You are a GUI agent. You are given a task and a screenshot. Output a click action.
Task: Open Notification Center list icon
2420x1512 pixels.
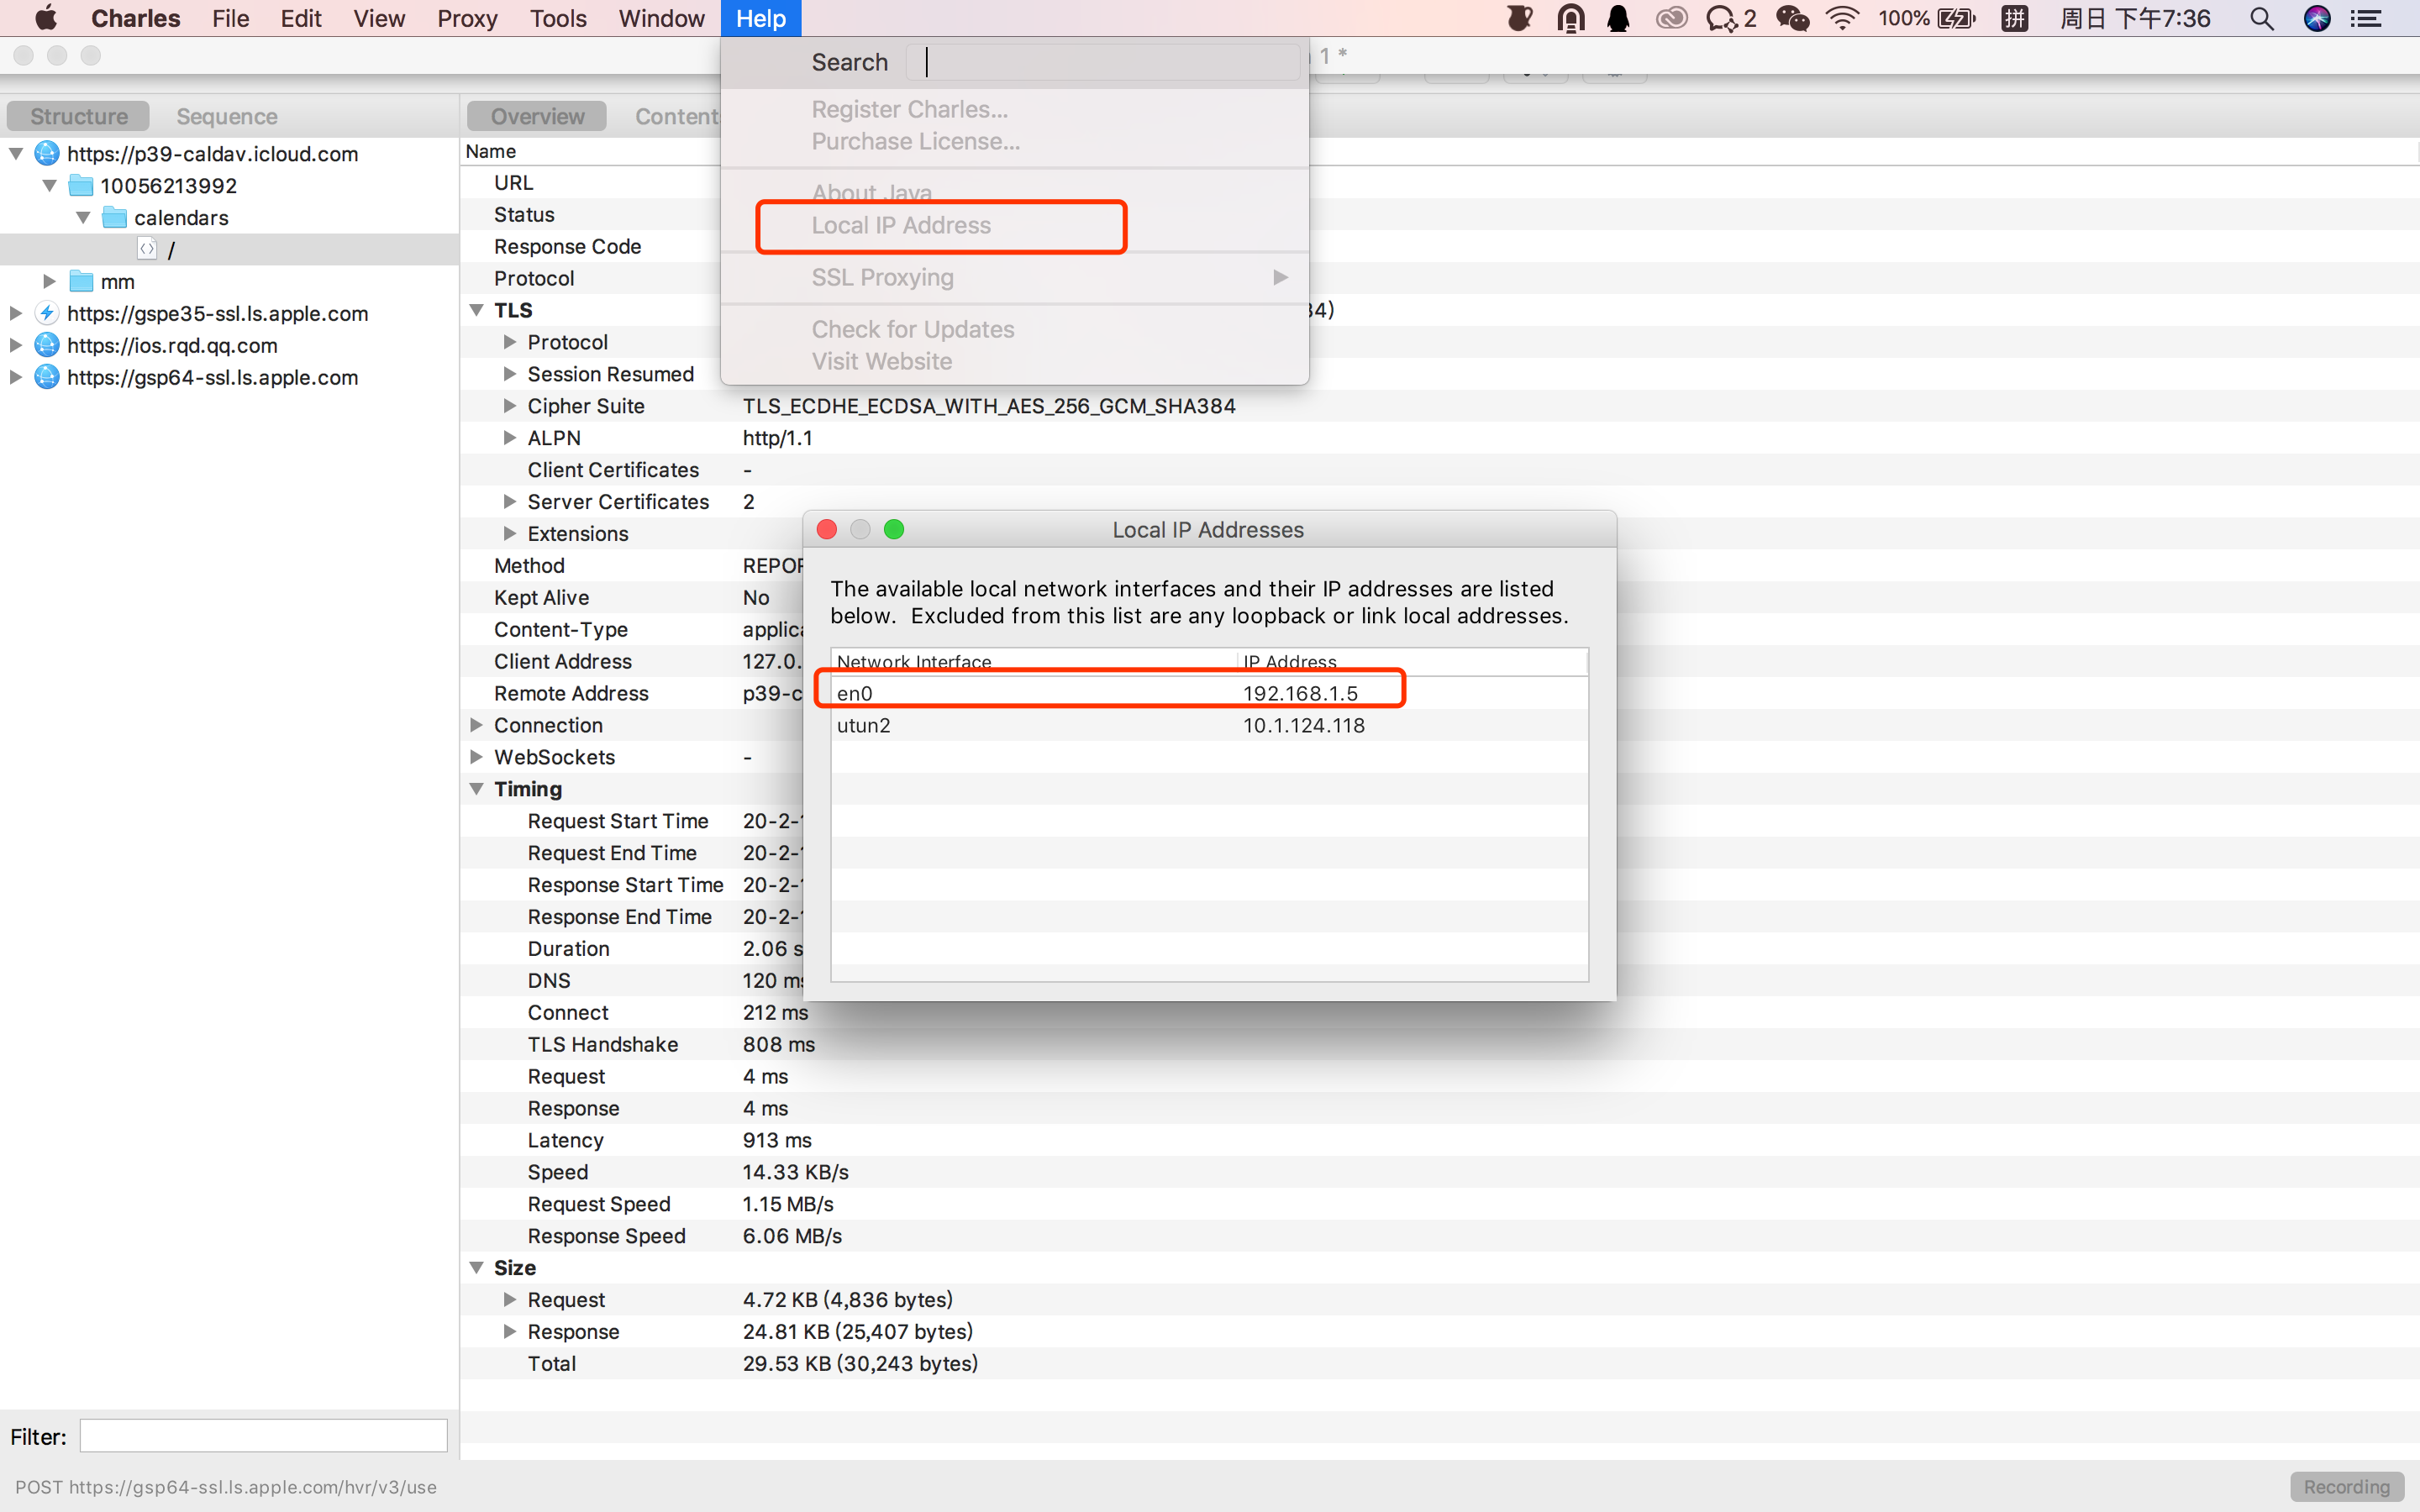(x=2366, y=19)
